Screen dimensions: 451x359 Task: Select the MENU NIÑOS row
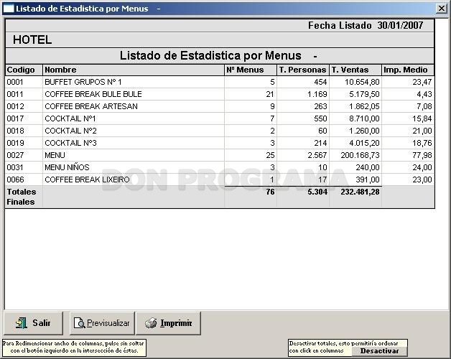220,167
